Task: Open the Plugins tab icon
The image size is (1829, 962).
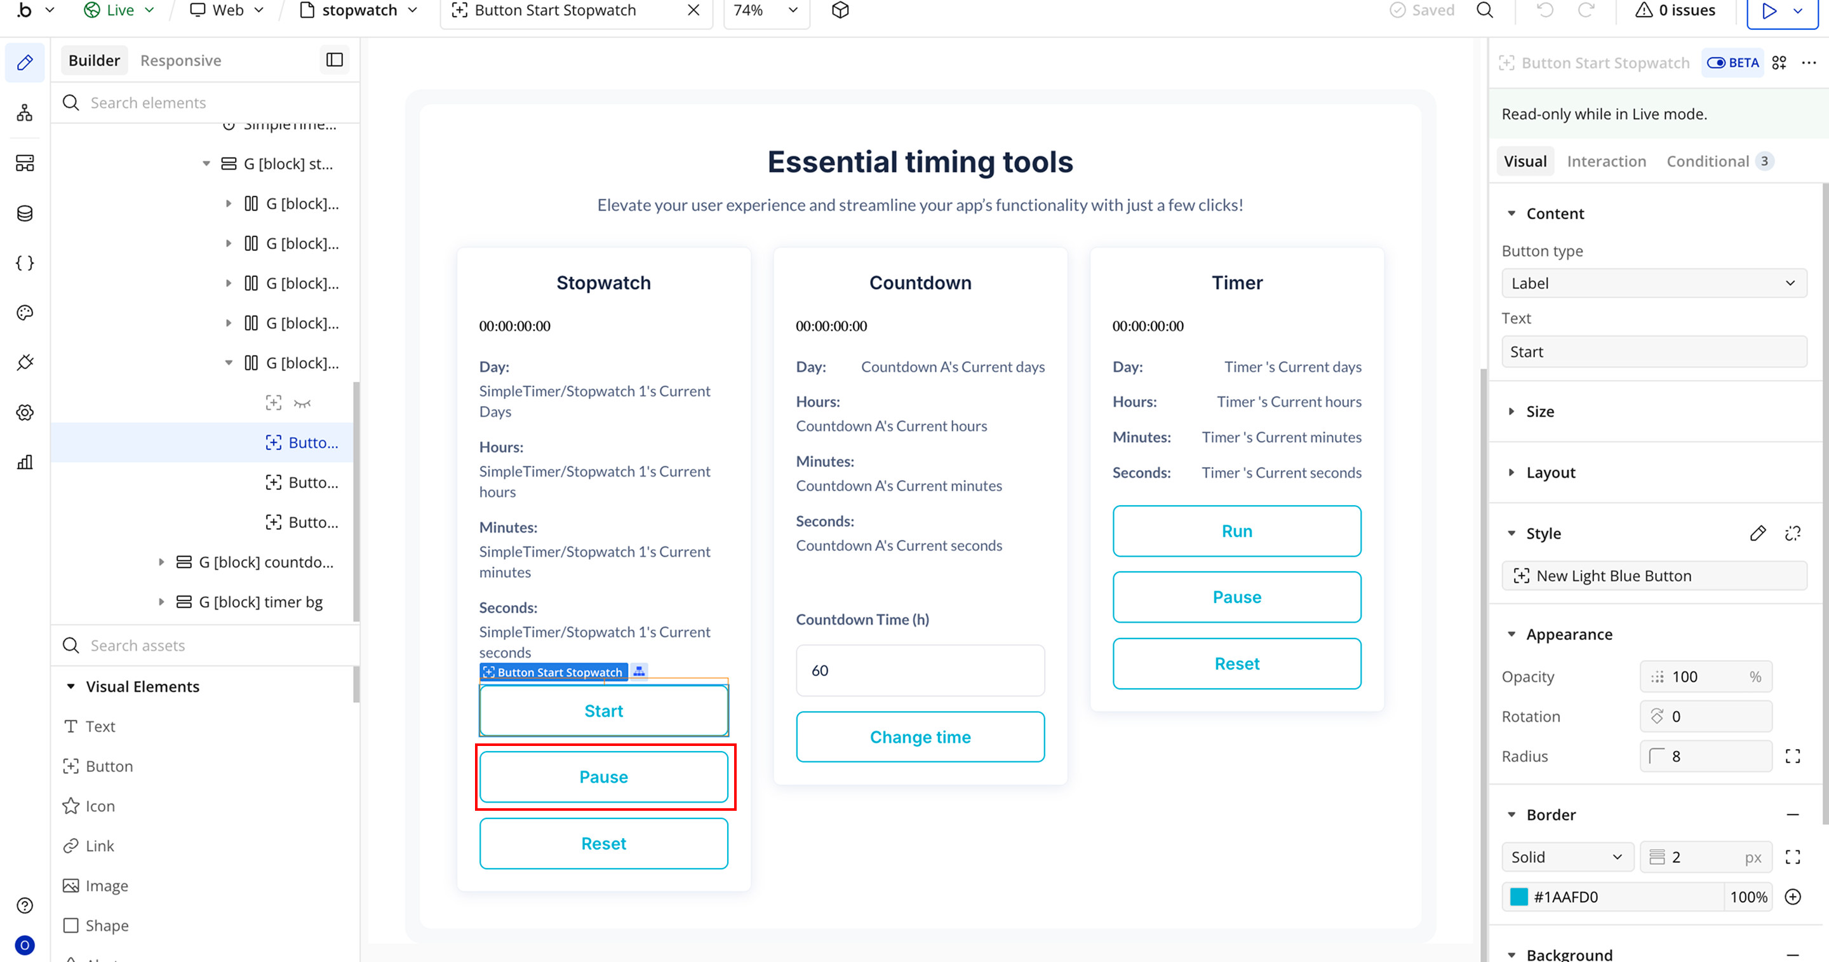Action: click(25, 362)
